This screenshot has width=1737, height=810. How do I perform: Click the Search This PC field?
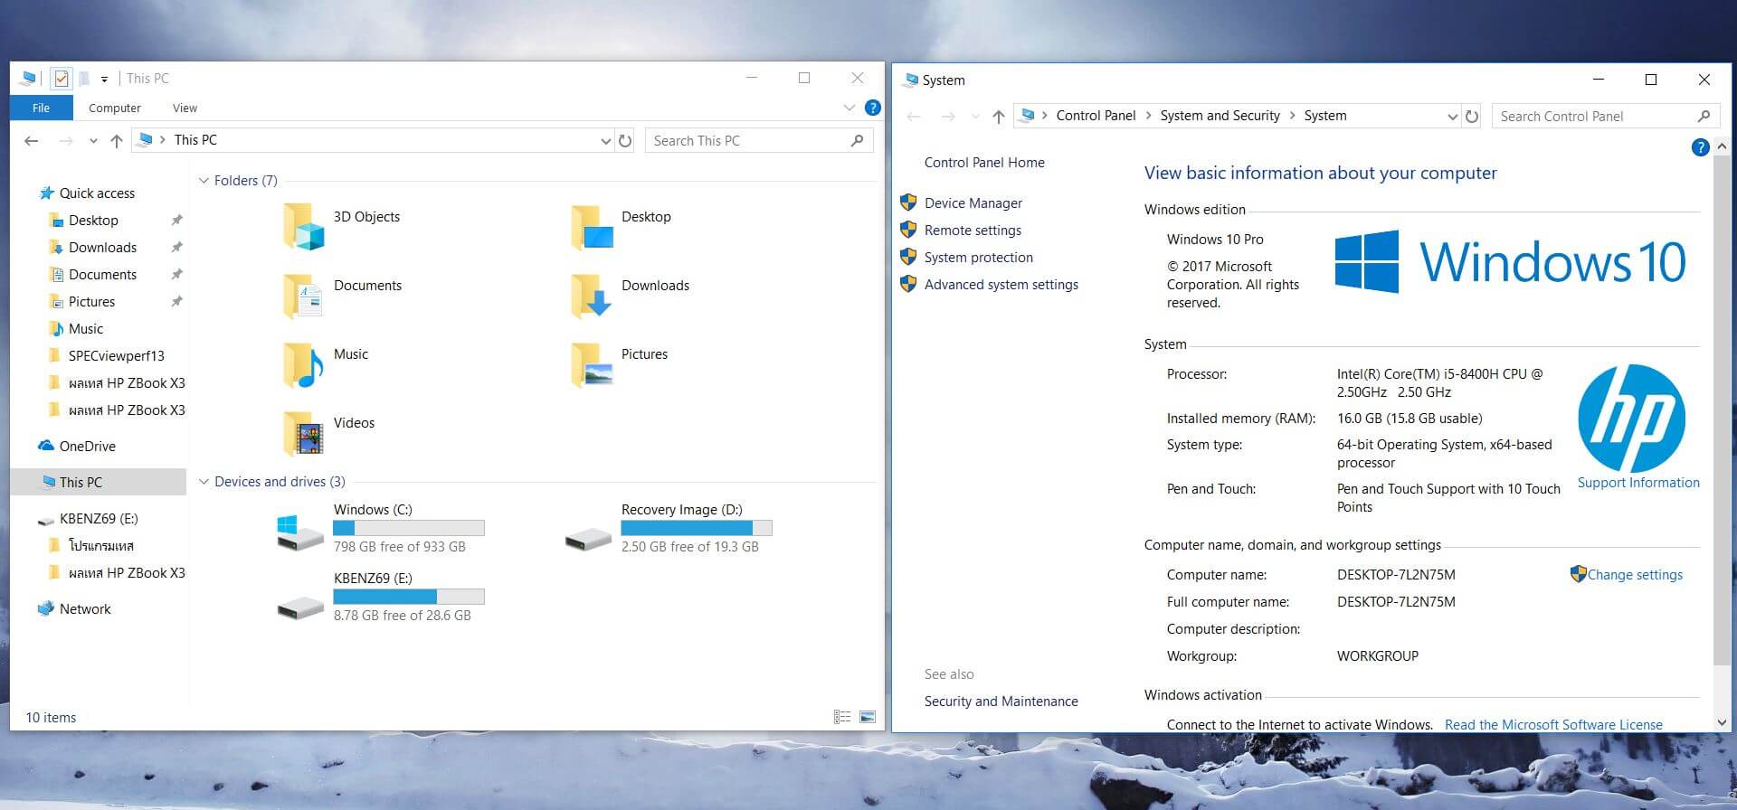(758, 140)
